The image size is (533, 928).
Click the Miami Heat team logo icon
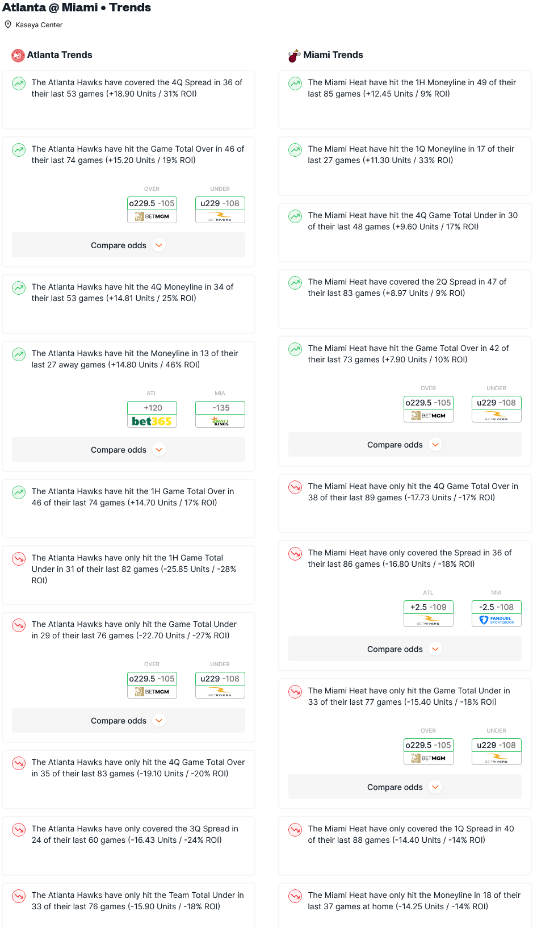tap(294, 55)
